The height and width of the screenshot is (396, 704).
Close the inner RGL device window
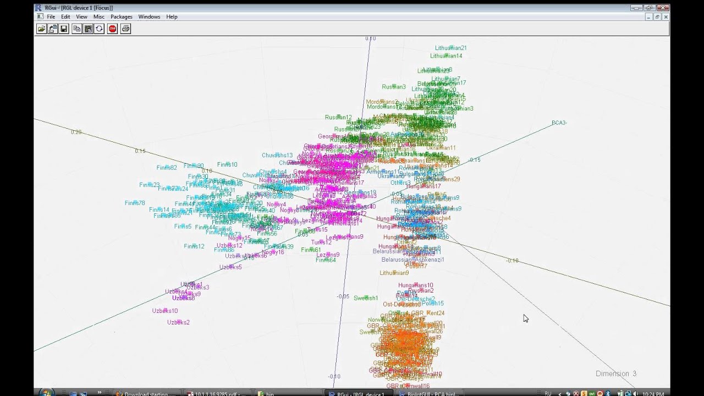tap(665, 17)
